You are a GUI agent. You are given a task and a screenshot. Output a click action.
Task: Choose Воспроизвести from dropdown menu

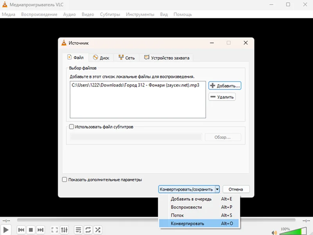[x=200, y=207]
